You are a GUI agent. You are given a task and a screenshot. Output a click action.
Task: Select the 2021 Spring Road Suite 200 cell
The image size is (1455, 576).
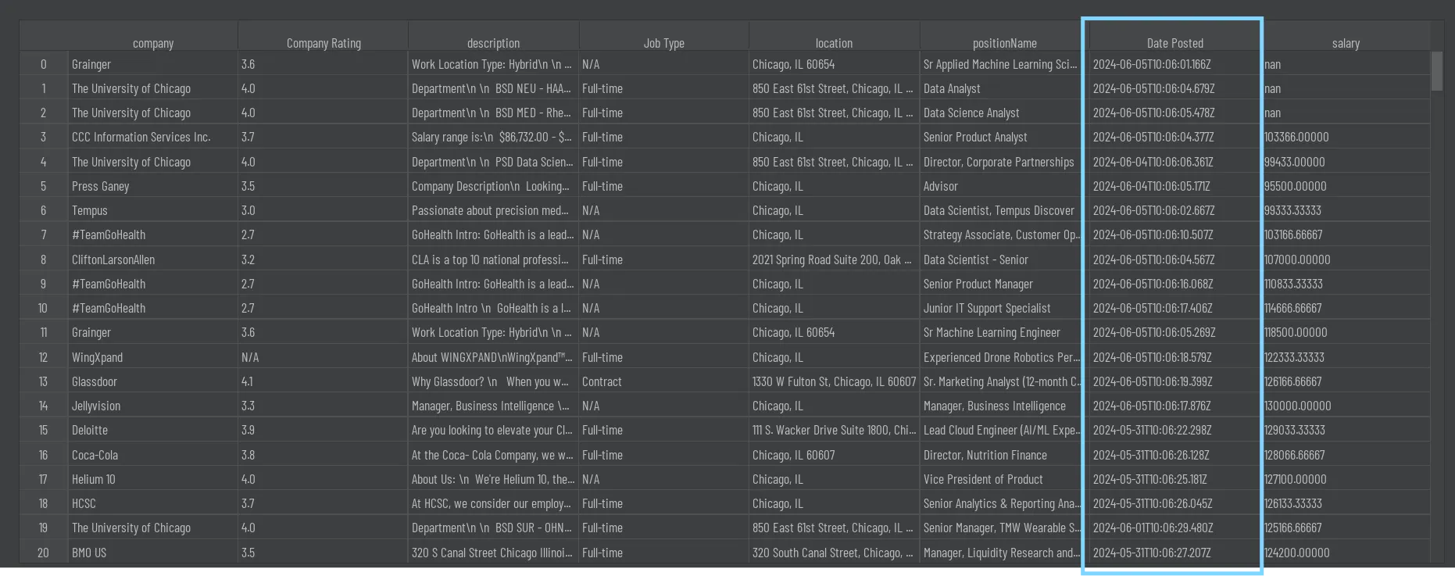834,259
